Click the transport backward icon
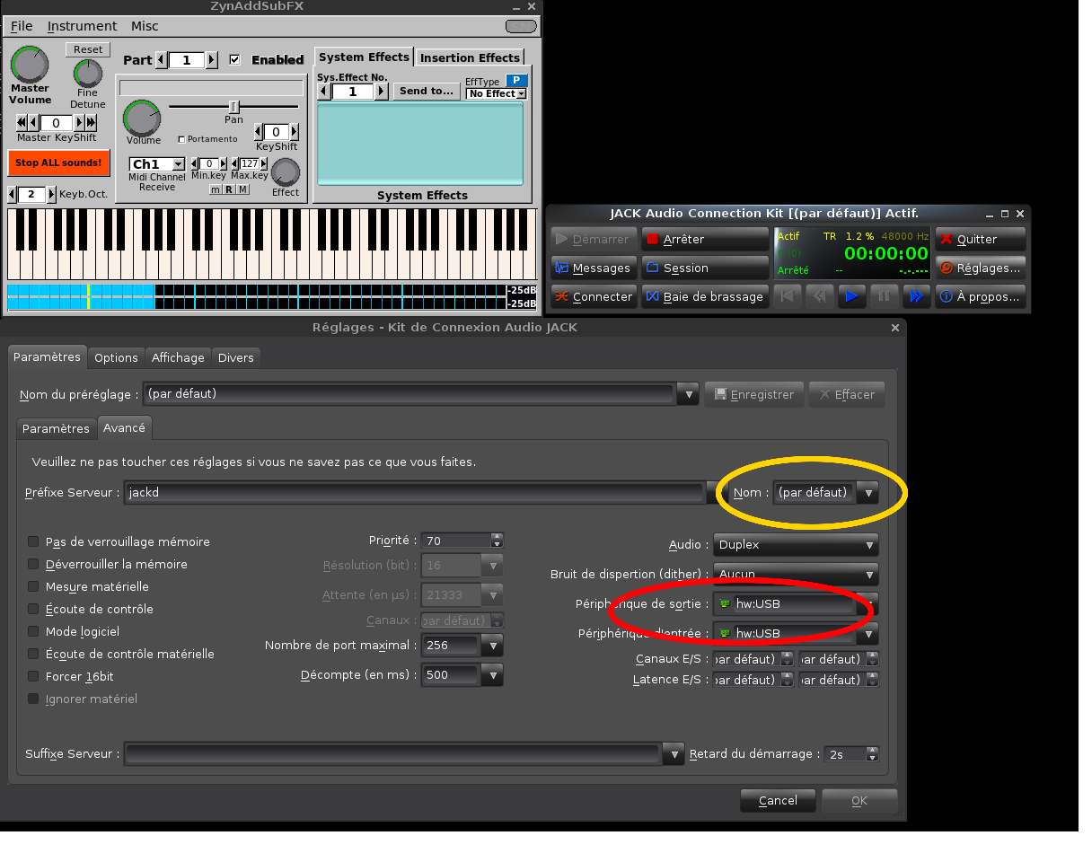The height and width of the screenshot is (862, 1092). [x=819, y=296]
